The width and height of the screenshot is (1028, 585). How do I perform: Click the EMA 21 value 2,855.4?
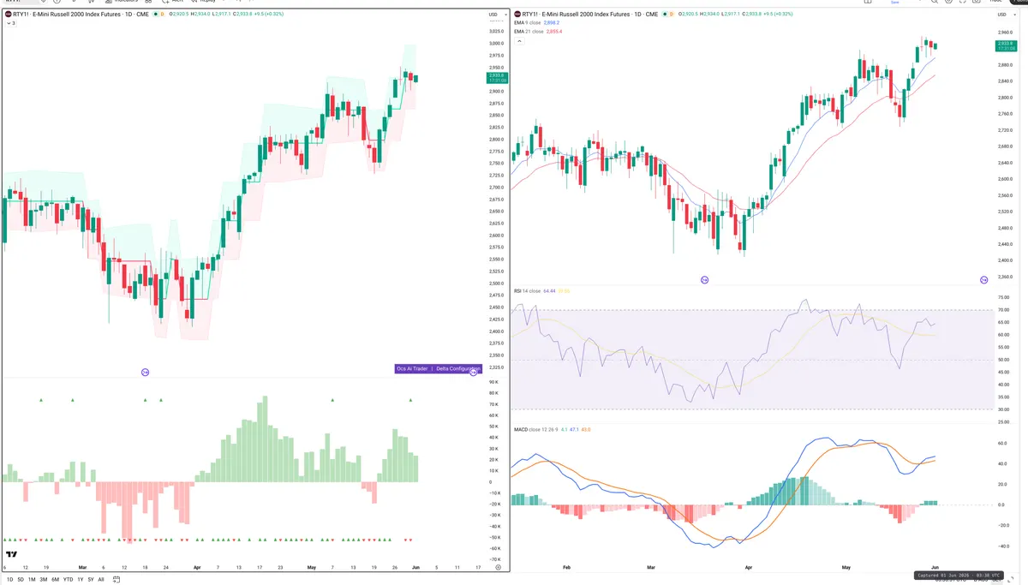coord(553,32)
